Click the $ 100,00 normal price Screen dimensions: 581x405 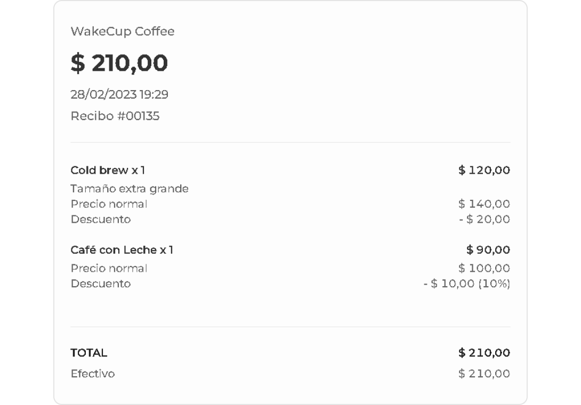click(484, 269)
